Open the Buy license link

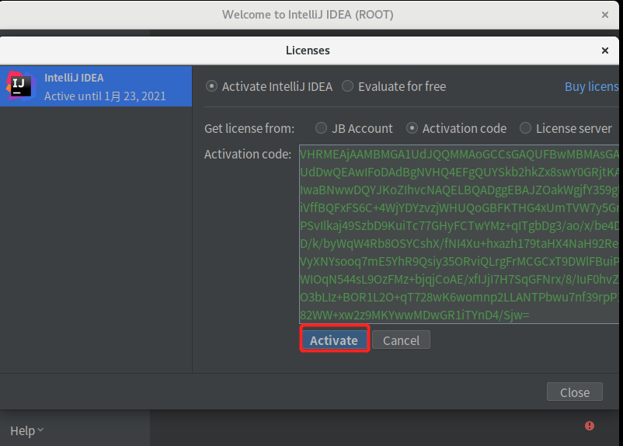click(592, 86)
